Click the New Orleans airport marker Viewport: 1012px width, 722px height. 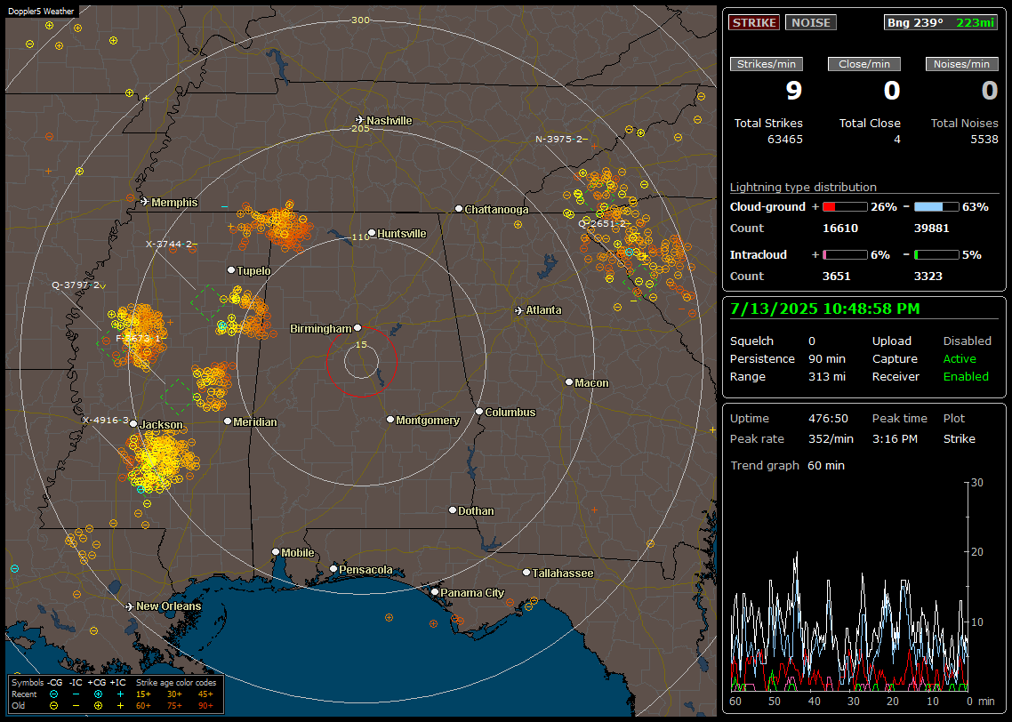tap(130, 606)
